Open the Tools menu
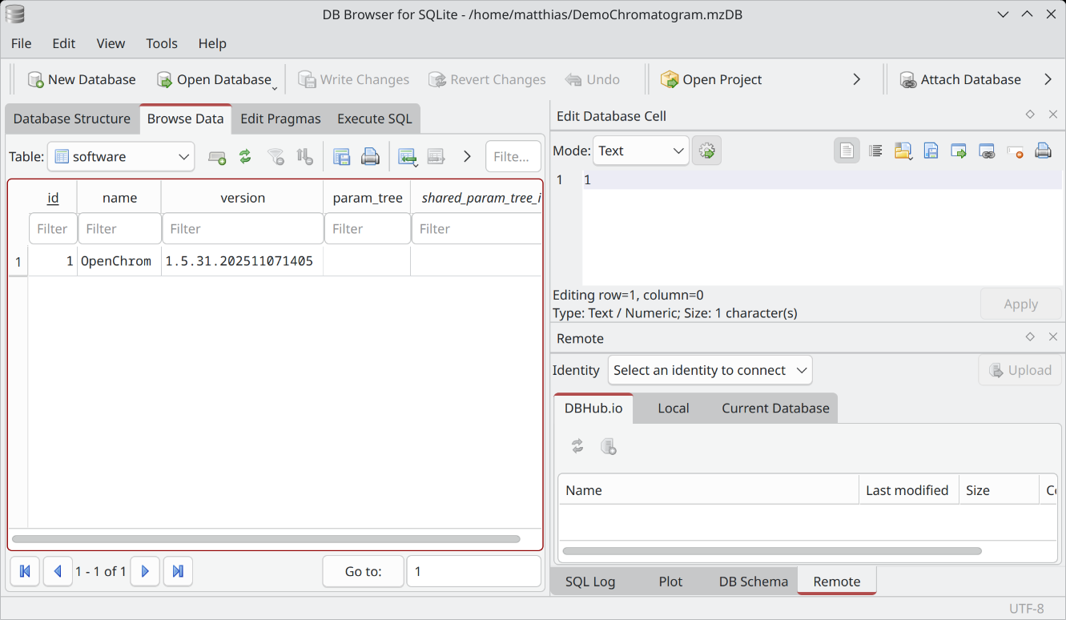 [x=162, y=43]
